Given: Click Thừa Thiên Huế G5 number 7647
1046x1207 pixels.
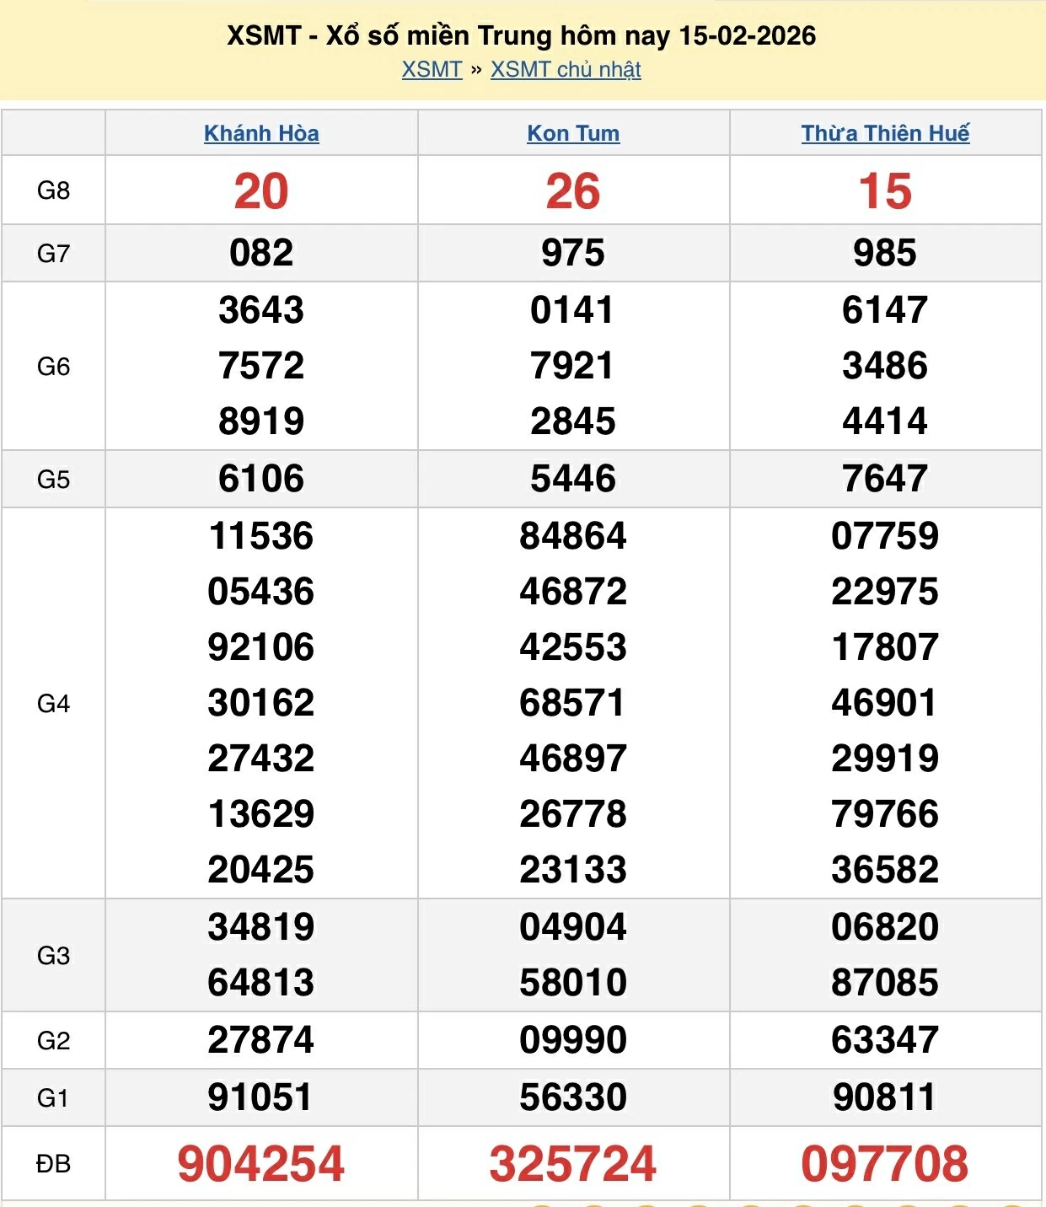Looking at the screenshot, I should click(885, 479).
